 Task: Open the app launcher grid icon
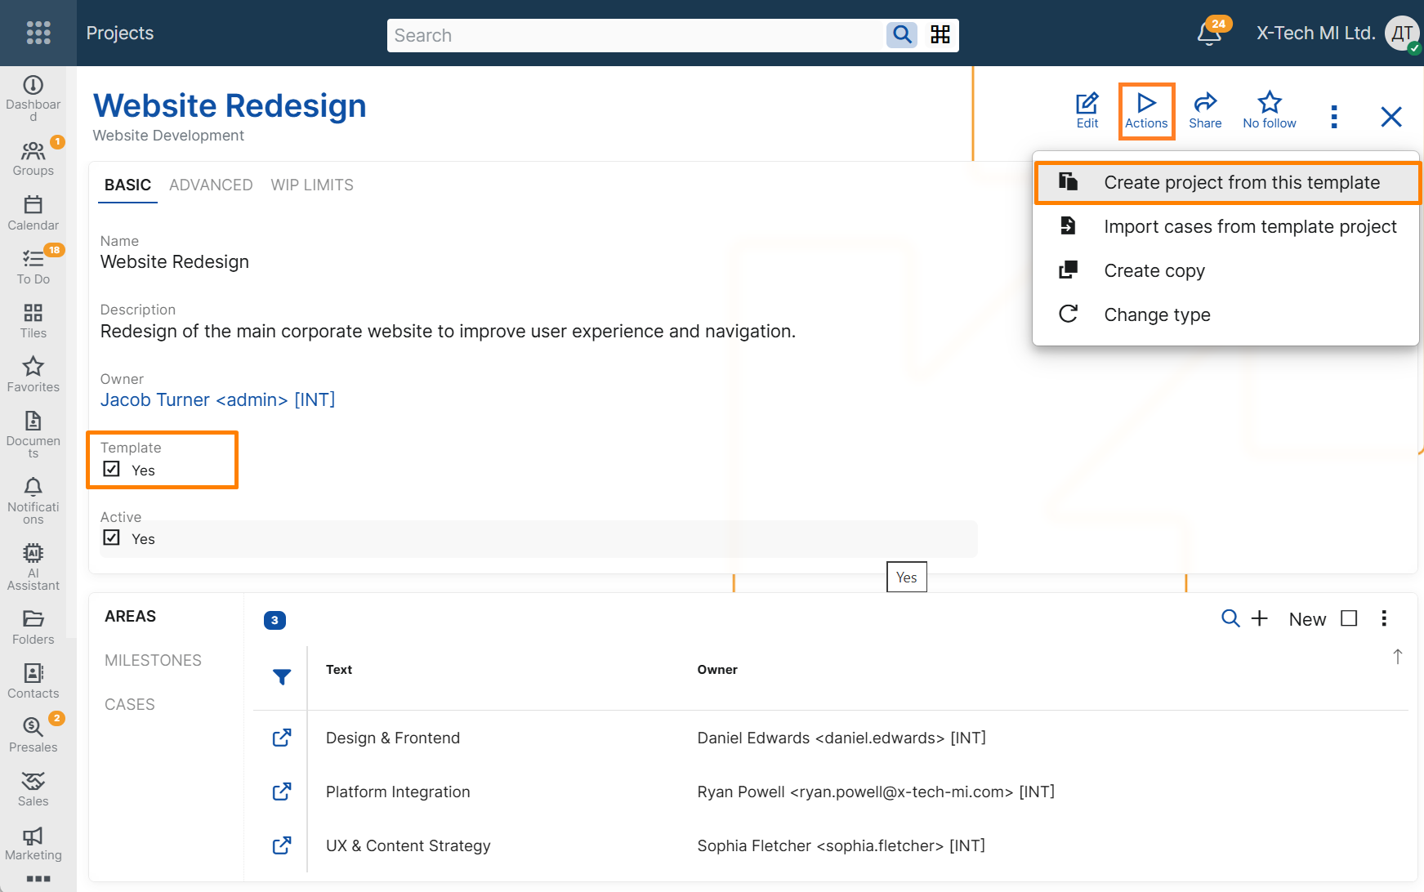click(x=38, y=33)
